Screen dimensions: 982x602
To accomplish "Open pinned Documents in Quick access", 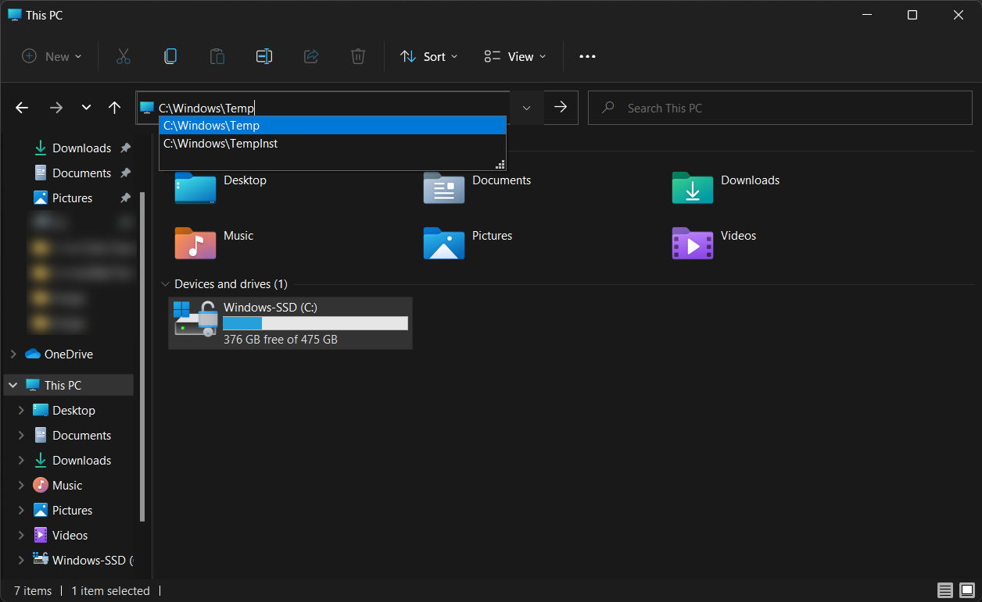I will [x=81, y=173].
